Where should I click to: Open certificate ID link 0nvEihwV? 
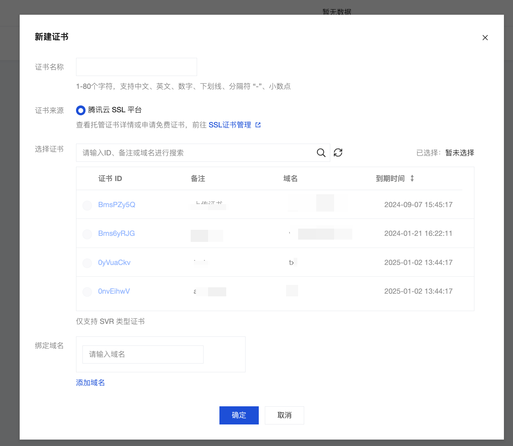(x=114, y=291)
